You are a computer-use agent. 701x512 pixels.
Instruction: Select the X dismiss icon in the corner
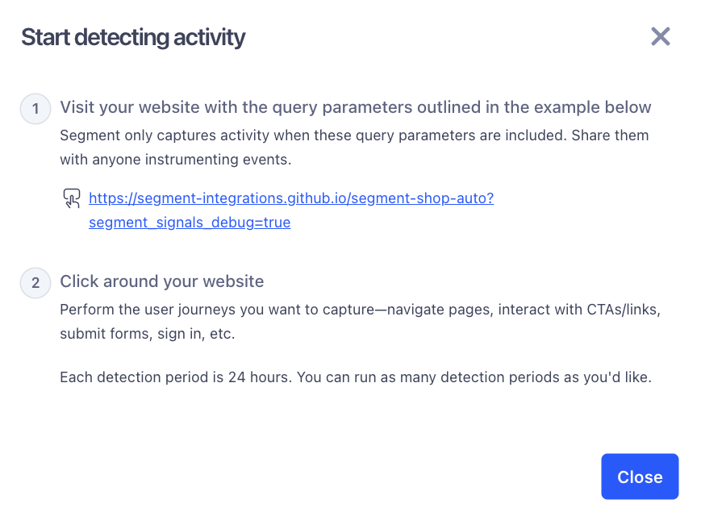pyautogui.click(x=661, y=36)
